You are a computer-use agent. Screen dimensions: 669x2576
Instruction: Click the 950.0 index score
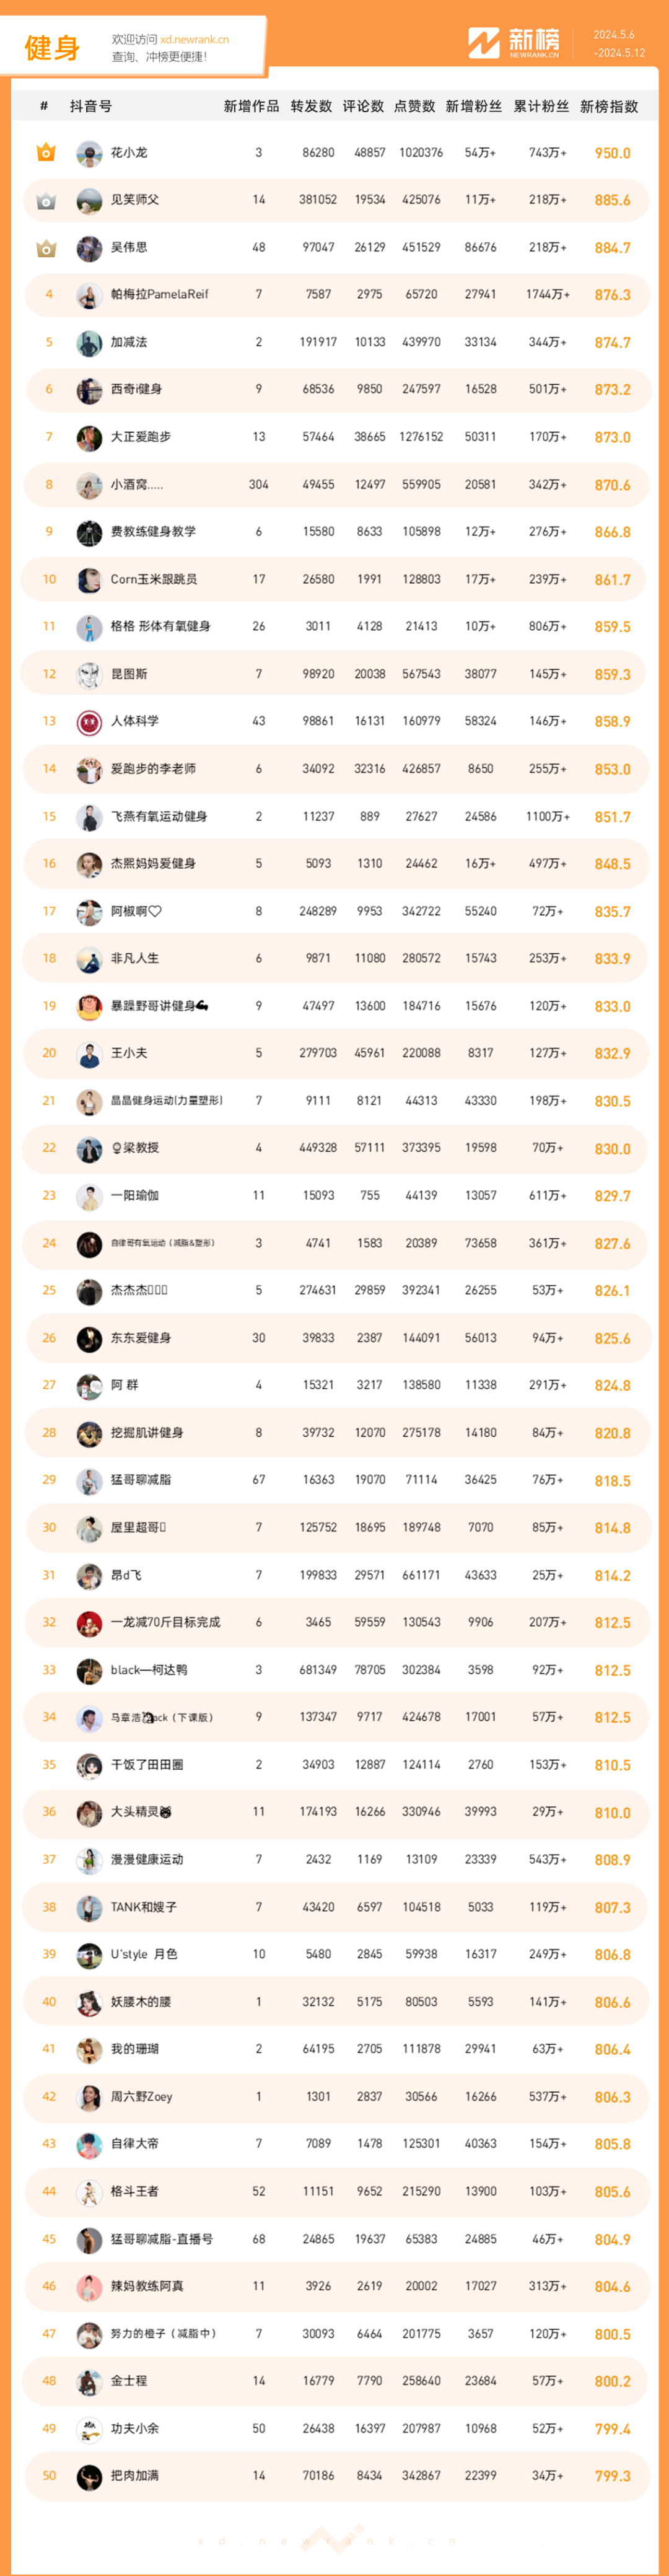[612, 153]
